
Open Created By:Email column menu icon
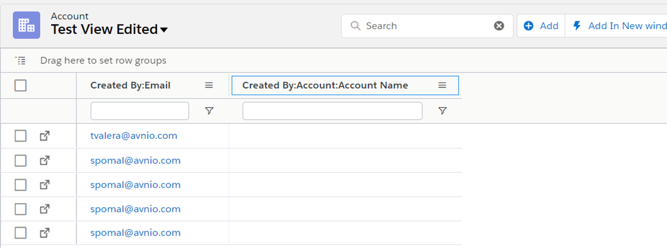(x=209, y=86)
